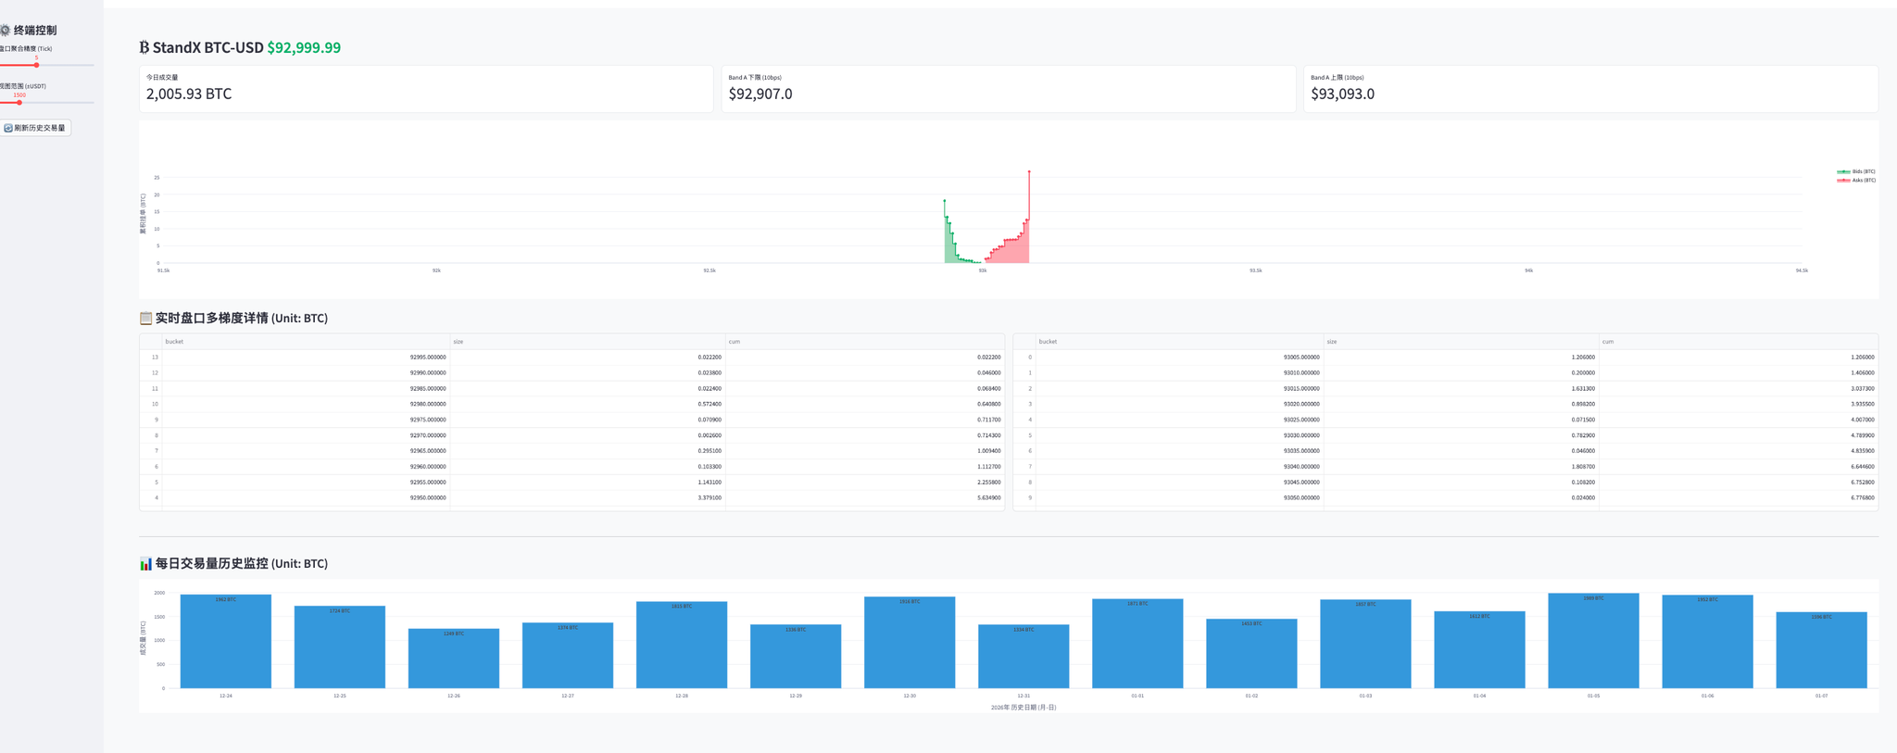Click the 12-24 bar labeled 1962 BTC
The height and width of the screenshot is (753, 1897).
coord(226,641)
